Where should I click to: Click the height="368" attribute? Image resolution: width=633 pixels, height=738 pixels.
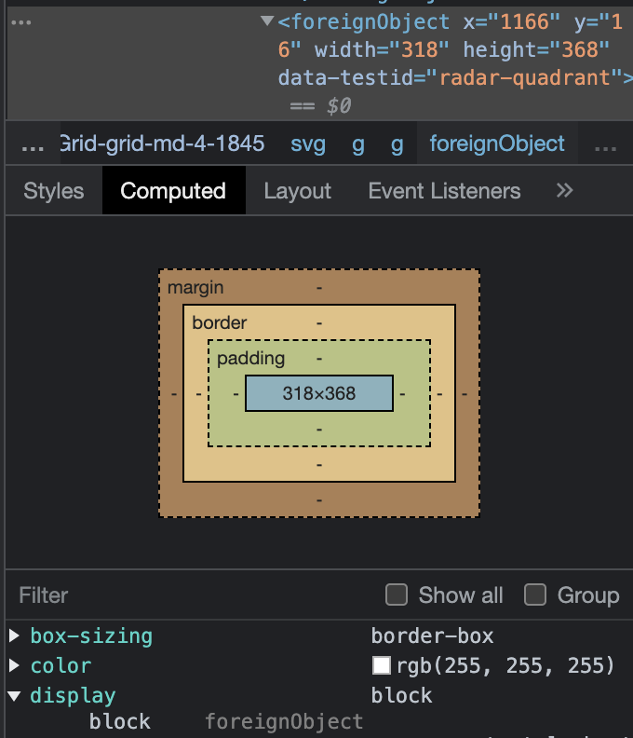(536, 49)
